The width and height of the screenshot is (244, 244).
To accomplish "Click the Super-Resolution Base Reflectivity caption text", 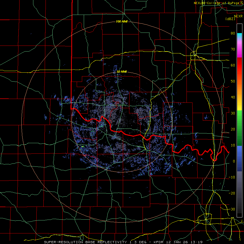I will pos(123,242).
